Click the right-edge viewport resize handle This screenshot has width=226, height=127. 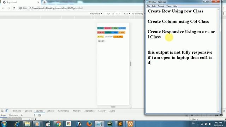(x=131, y=64)
